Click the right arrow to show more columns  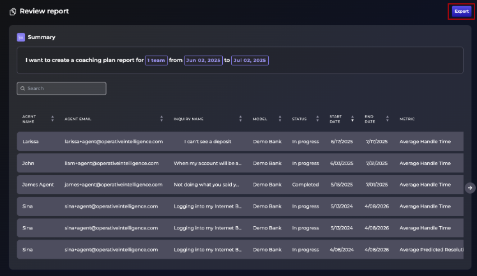(x=470, y=188)
